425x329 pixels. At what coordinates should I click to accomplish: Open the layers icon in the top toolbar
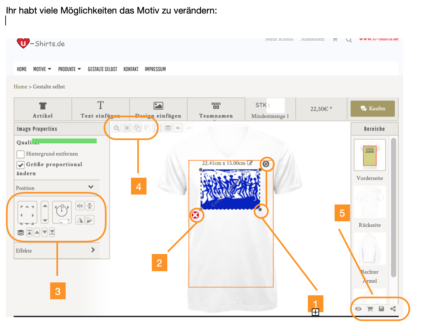pyautogui.click(x=168, y=128)
